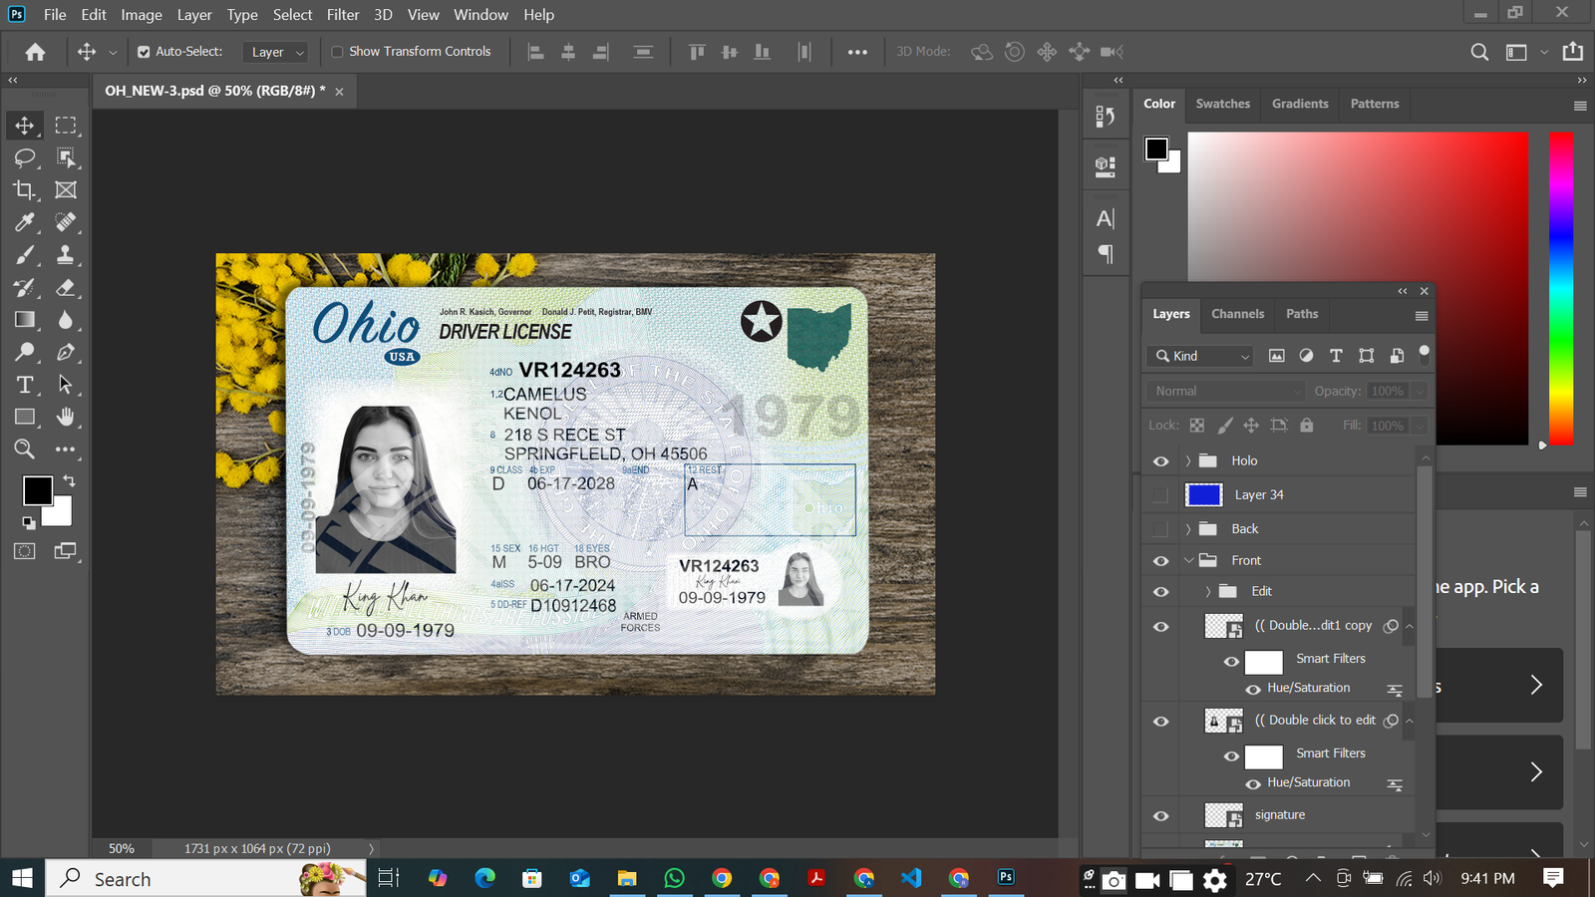Open the File menu

[x=55, y=15]
